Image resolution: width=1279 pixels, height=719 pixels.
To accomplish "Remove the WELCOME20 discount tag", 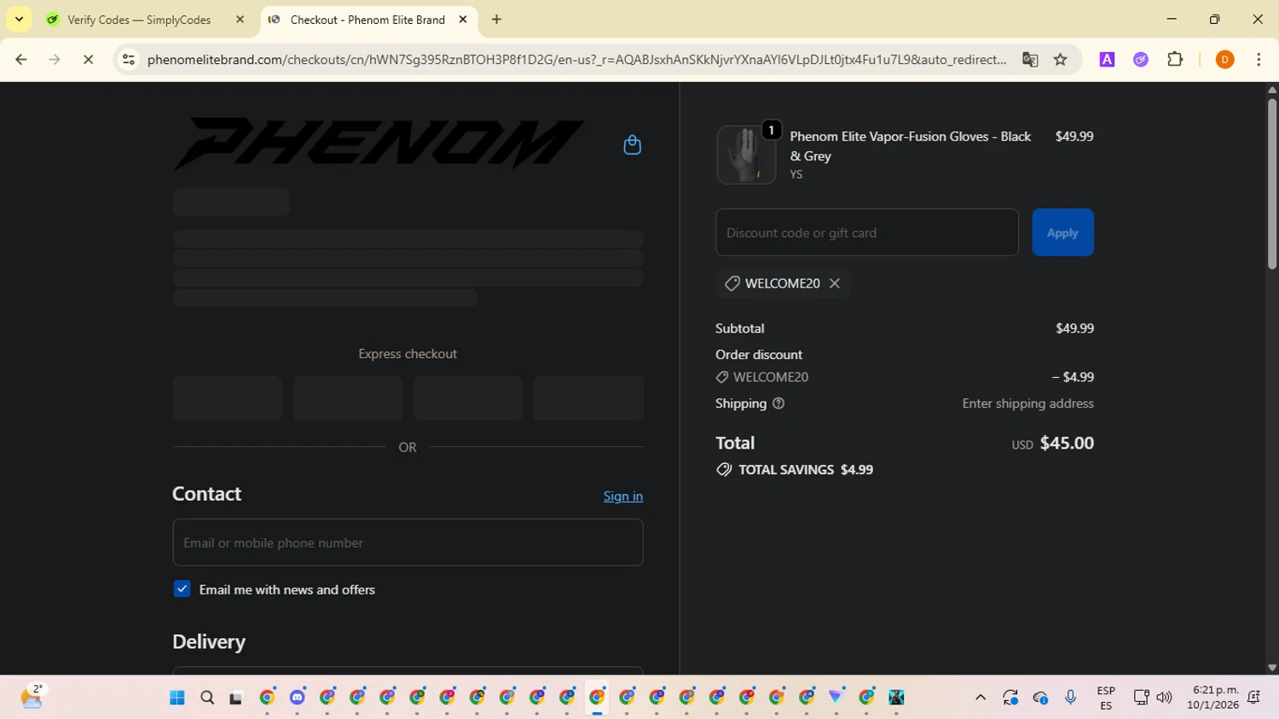I will pyautogui.click(x=835, y=283).
